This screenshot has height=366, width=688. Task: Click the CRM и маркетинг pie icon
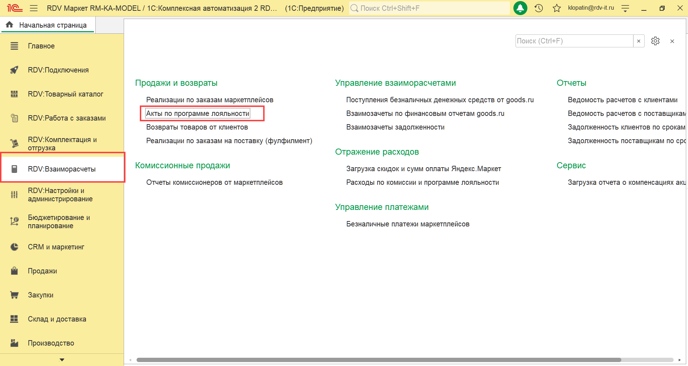(x=14, y=247)
